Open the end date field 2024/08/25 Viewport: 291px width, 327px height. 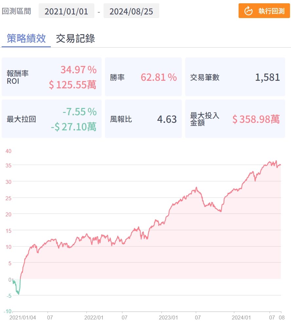131,11
